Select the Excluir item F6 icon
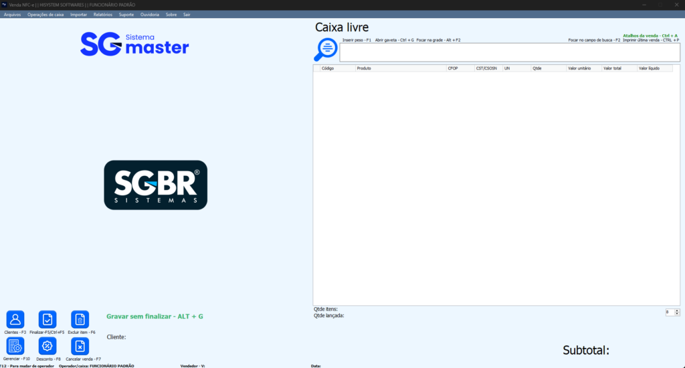 click(x=80, y=319)
